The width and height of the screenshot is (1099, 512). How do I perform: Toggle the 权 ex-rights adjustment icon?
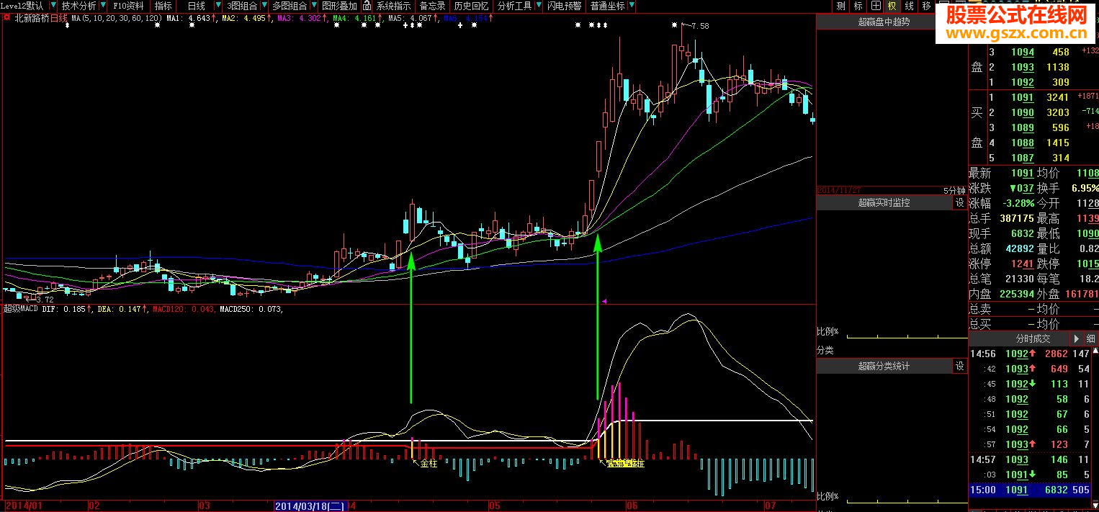(892, 6)
